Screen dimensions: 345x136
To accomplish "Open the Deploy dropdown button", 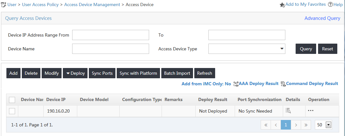I will tap(75, 73).
